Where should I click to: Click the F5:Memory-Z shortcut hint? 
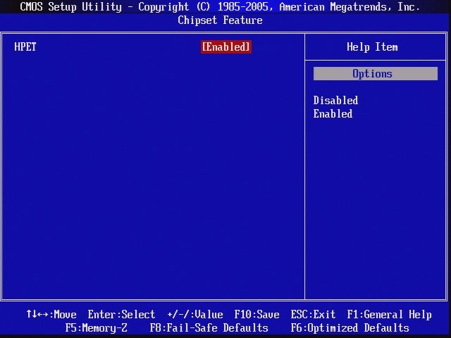[97, 328]
